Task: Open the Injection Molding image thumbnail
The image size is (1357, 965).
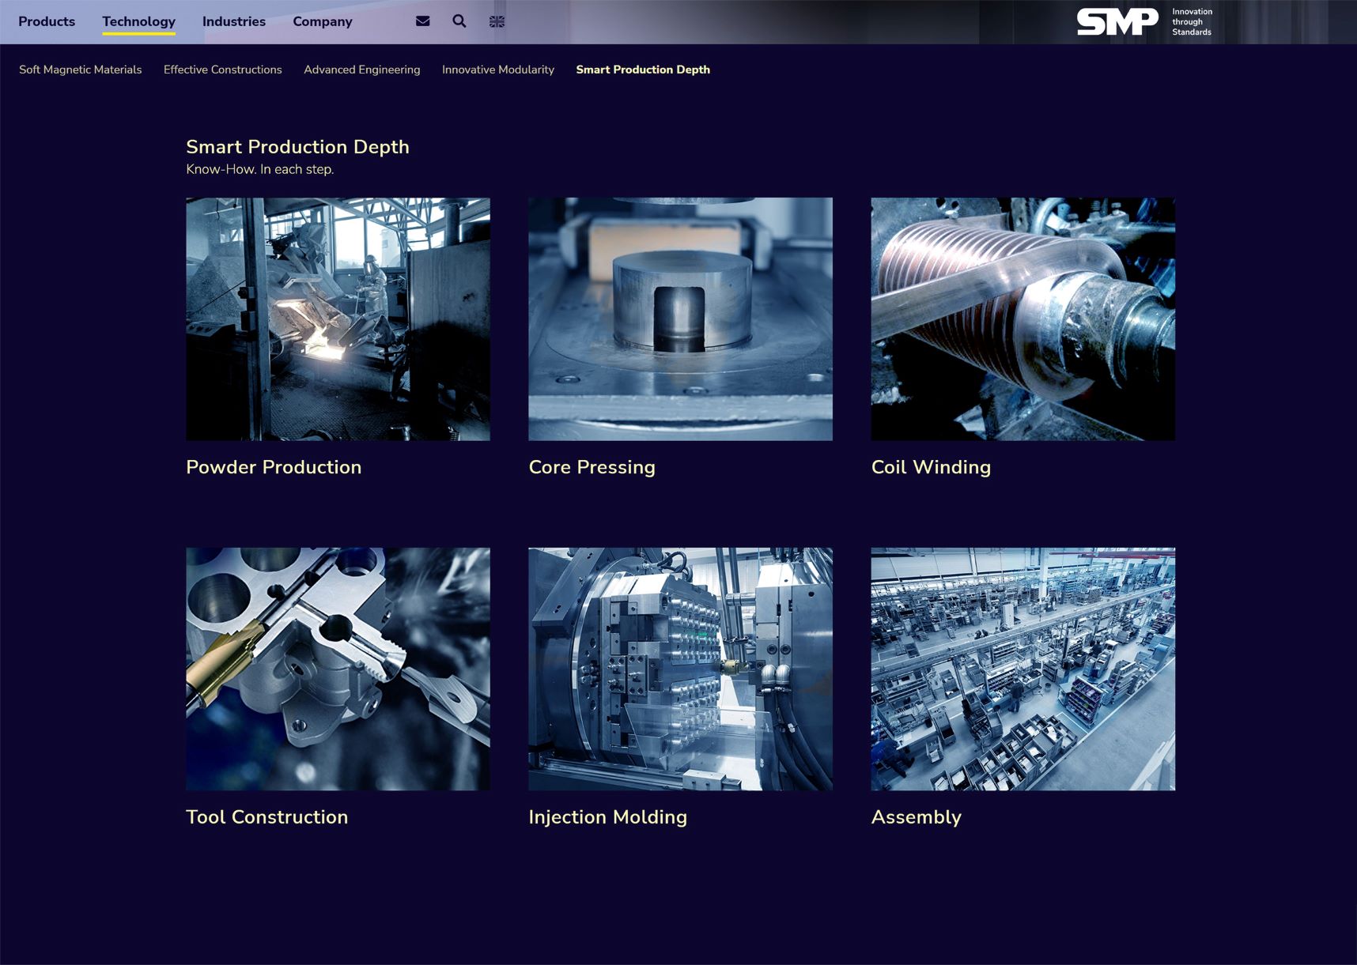Action: pos(679,668)
